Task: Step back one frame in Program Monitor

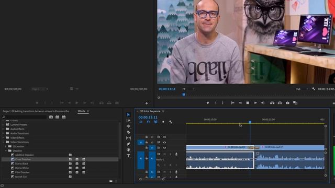Action: [240, 103]
